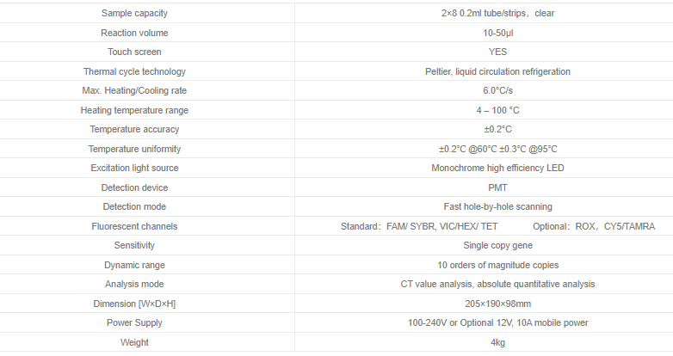
Task: Click 'Peltier, liquid circulation refrigeration' text
Action: [x=497, y=71]
